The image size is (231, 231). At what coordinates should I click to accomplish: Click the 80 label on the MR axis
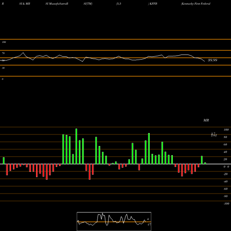225,137
